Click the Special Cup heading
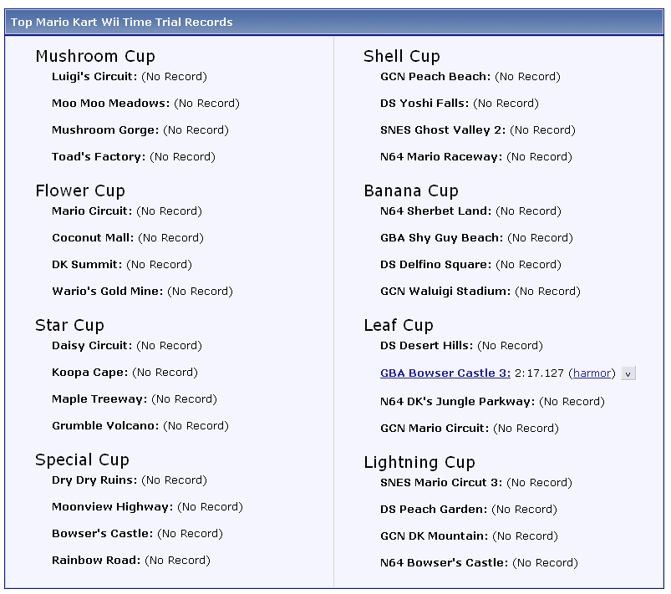 82,460
